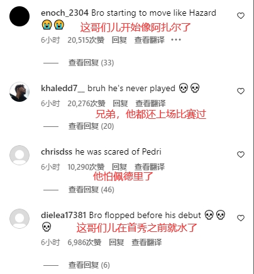Like enoch_2304's comment with heart icon

click(x=241, y=16)
